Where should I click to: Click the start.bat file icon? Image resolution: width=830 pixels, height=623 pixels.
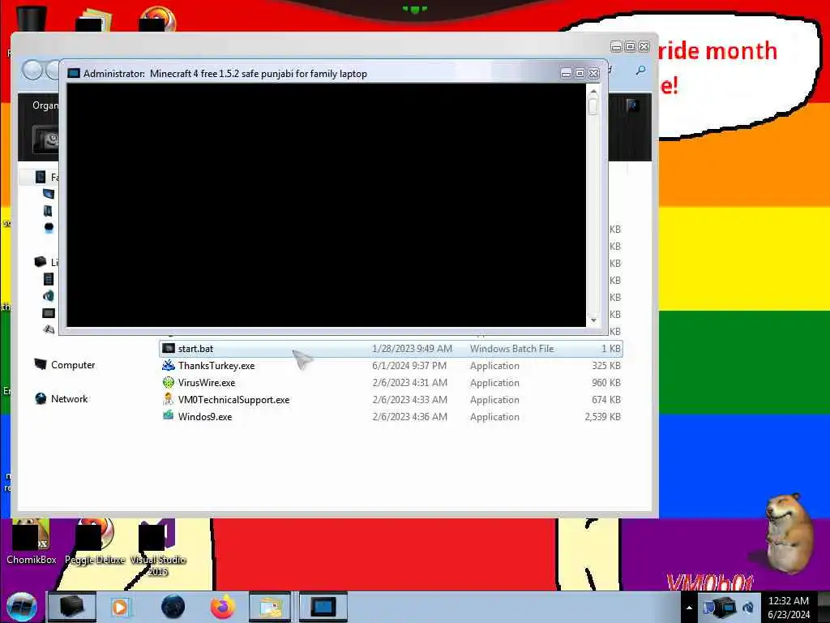[169, 349]
